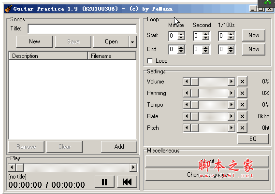This screenshot has height=194, width=275.
Task: Click the Clear button
Action: pos(64,147)
